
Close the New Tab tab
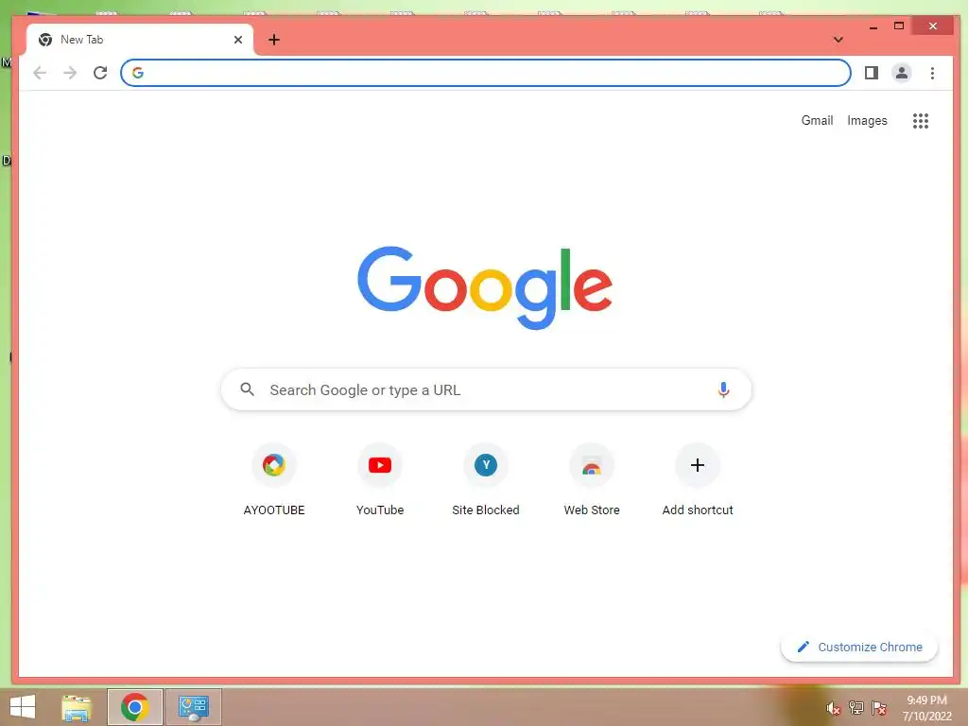[x=238, y=40]
